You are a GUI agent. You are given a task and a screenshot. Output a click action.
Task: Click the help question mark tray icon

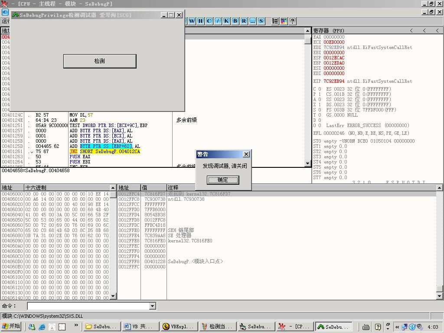pos(378,327)
